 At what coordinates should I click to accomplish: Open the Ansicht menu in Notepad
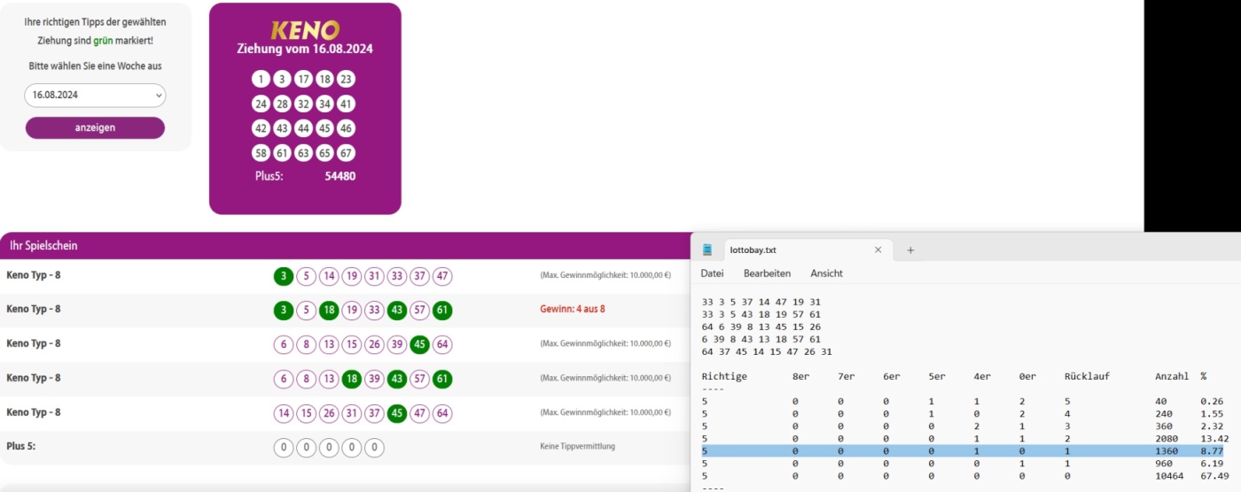click(826, 273)
